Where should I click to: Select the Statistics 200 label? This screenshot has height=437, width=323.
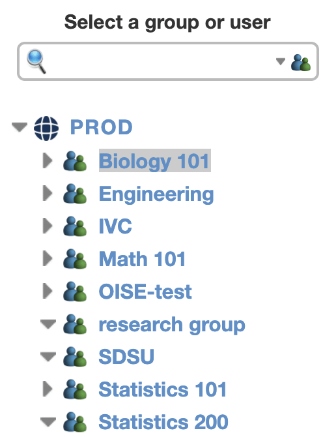point(163,422)
